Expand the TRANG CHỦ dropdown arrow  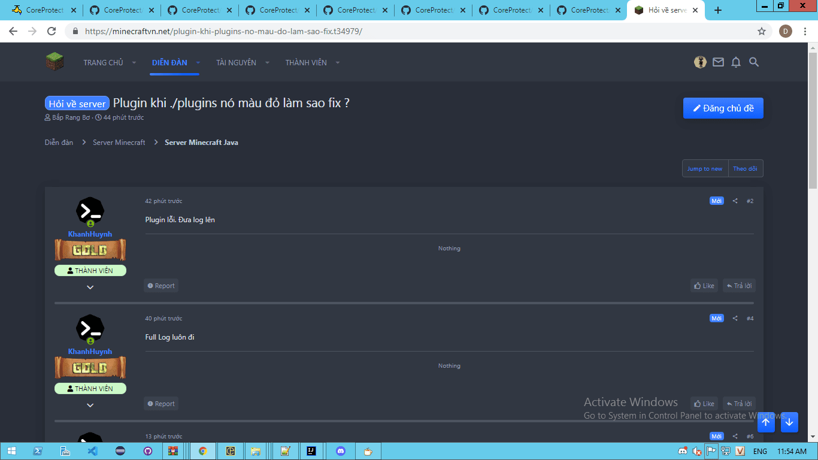point(134,62)
